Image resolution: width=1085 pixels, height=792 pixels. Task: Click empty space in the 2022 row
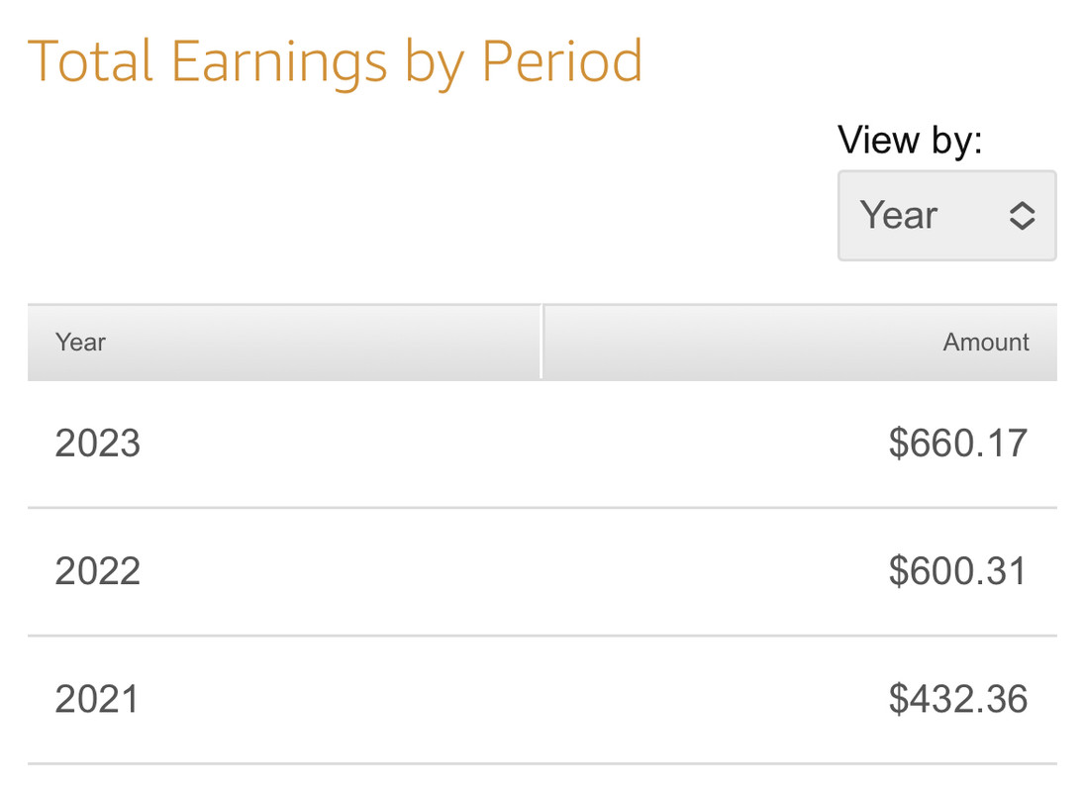512,571
